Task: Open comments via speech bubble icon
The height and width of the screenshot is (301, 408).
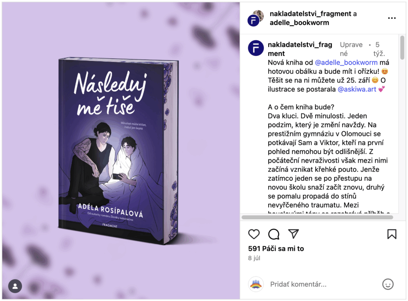Action: click(x=274, y=234)
